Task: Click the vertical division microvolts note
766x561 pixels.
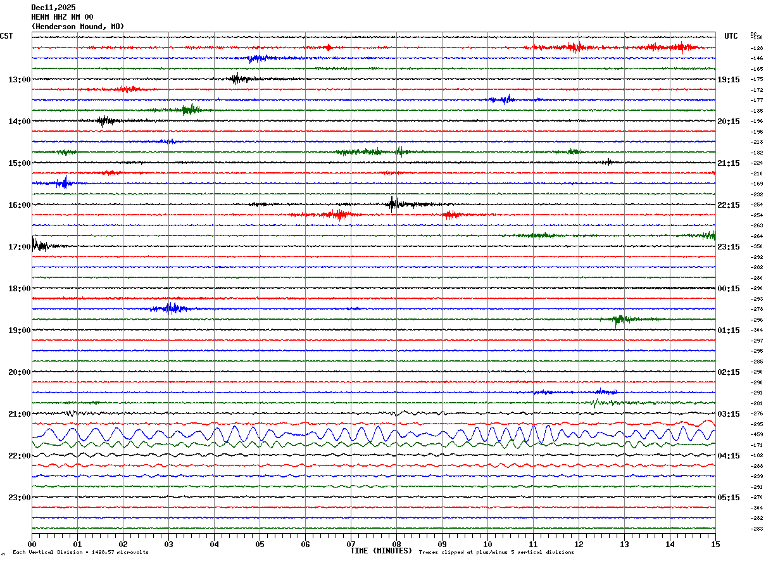Action: 80,552
